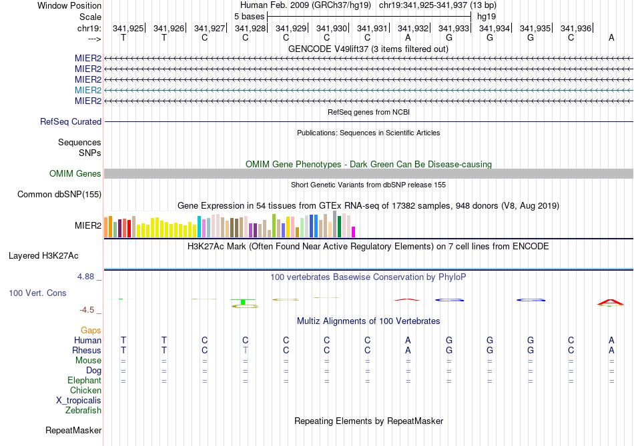The height and width of the screenshot is (446, 634).
Task: Click the faded T in the Rhesus row
Action: (x=245, y=350)
